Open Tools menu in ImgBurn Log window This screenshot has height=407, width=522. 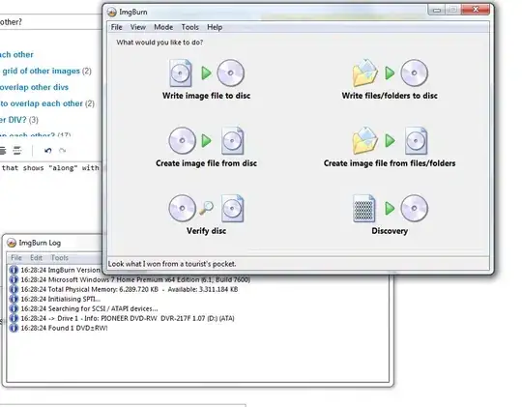[60, 258]
